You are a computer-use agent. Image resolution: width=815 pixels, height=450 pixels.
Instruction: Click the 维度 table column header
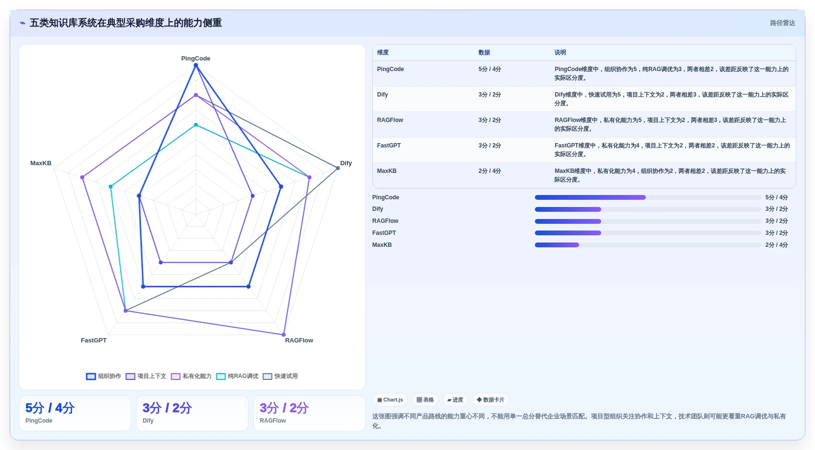pos(383,52)
